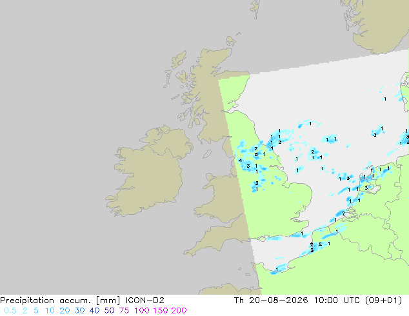Select the magenta 100 legend value
This screenshot has width=409, height=316.
[142, 311]
